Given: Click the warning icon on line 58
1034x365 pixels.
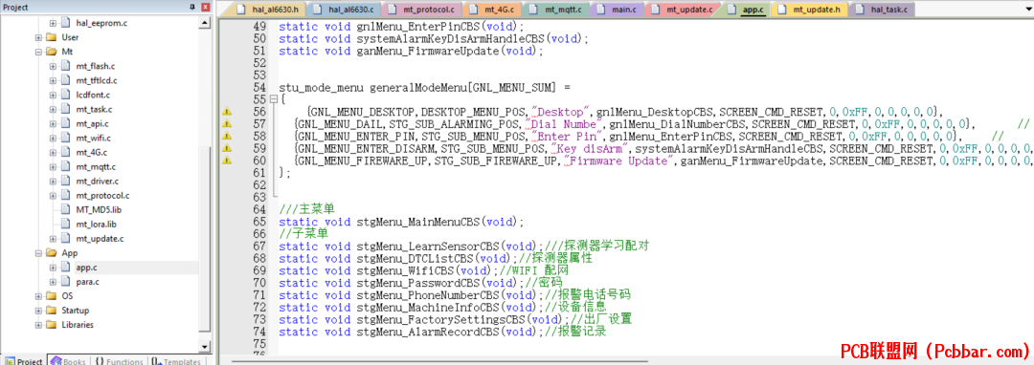Looking at the screenshot, I should pyautogui.click(x=228, y=136).
